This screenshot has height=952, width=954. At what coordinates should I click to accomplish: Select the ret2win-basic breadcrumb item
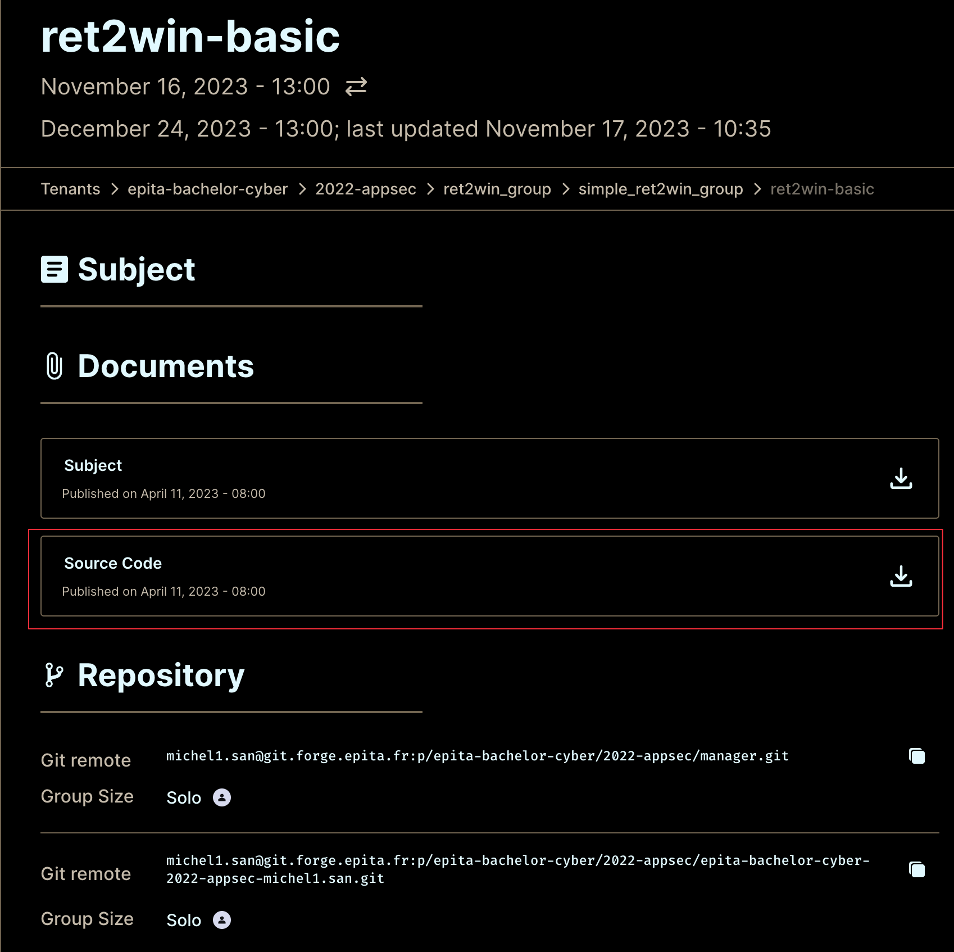[x=821, y=189]
